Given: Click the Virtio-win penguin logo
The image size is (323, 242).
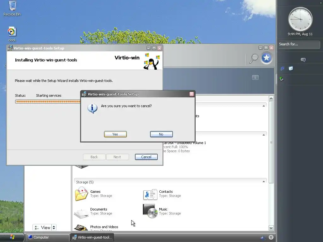Looking at the screenshot, I should click(x=152, y=61).
